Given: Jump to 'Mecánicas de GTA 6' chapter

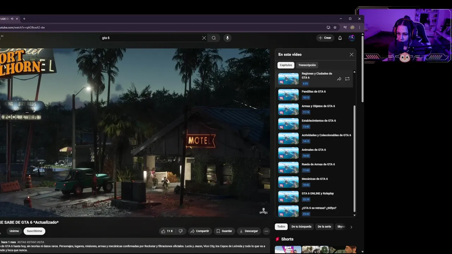Looking at the screenshot, I should coord(314,182).
